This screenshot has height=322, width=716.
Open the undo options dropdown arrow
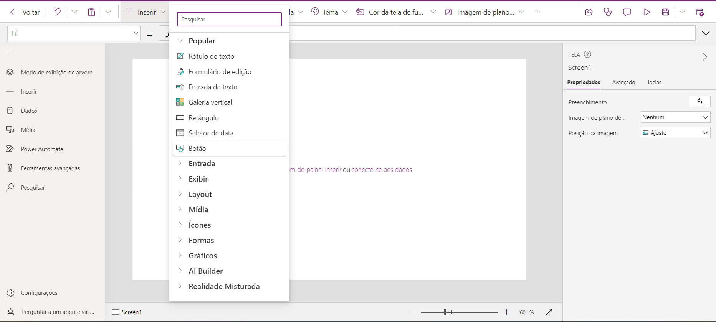[74, 12]
